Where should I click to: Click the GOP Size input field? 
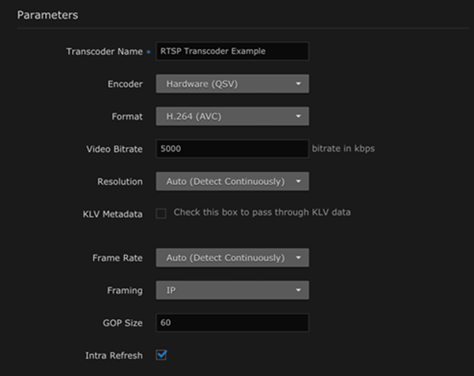coord(231,322)
